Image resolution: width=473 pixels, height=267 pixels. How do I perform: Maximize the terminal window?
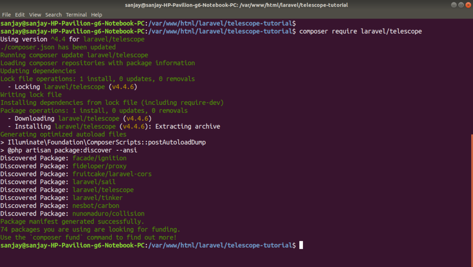461,5
